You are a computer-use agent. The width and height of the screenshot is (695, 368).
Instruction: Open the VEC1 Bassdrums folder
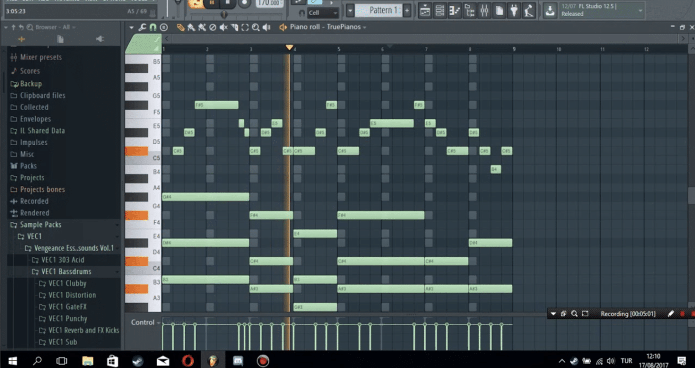point(66,271)
